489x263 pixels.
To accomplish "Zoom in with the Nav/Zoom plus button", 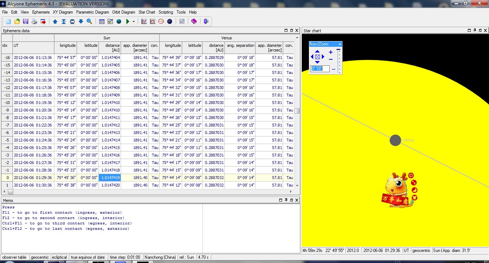I will pyautogui.click(x=331, y=52).
